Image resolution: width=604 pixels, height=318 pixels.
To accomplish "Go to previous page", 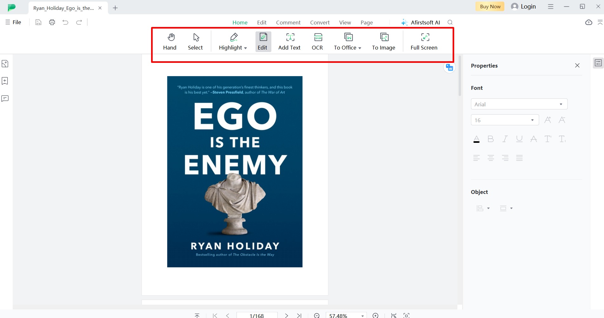I will point(228,315).
